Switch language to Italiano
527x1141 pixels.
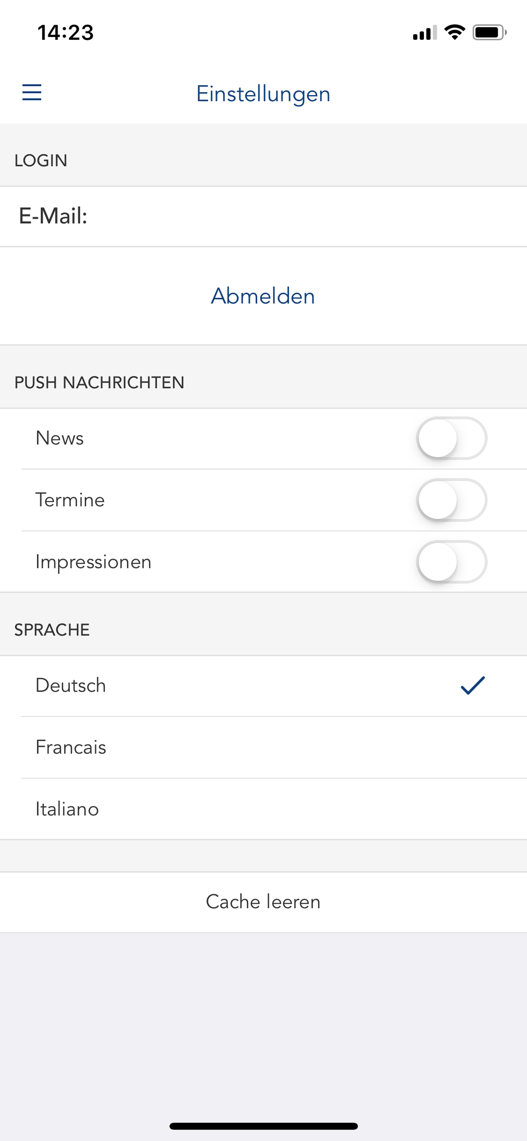pos(67,809)
